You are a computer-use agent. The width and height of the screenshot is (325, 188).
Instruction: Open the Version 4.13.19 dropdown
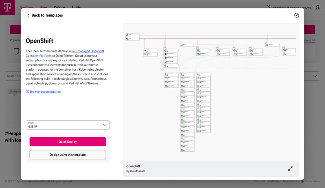68,125
